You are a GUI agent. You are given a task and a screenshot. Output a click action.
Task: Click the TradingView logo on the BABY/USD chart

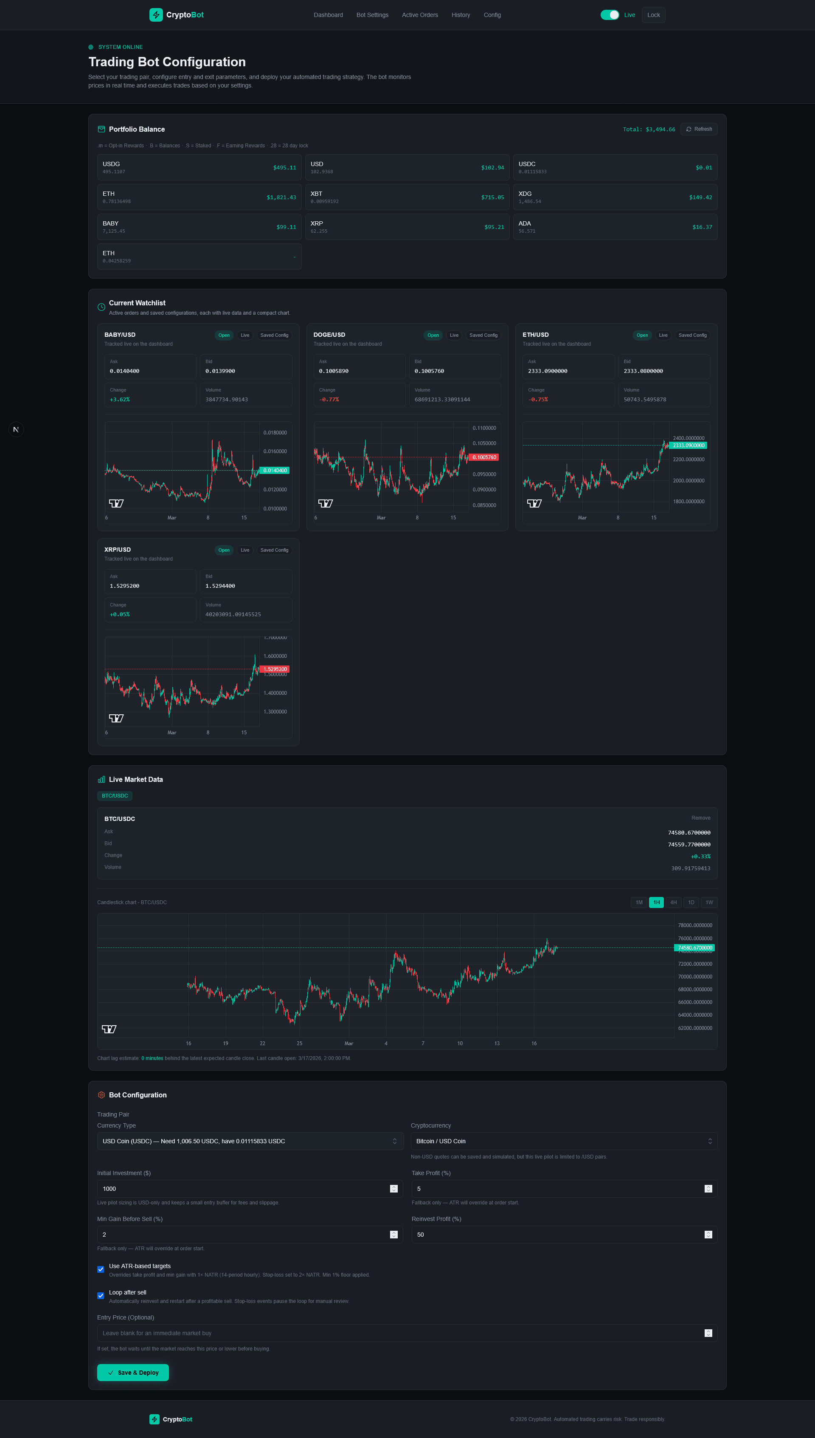click(116, 503)
